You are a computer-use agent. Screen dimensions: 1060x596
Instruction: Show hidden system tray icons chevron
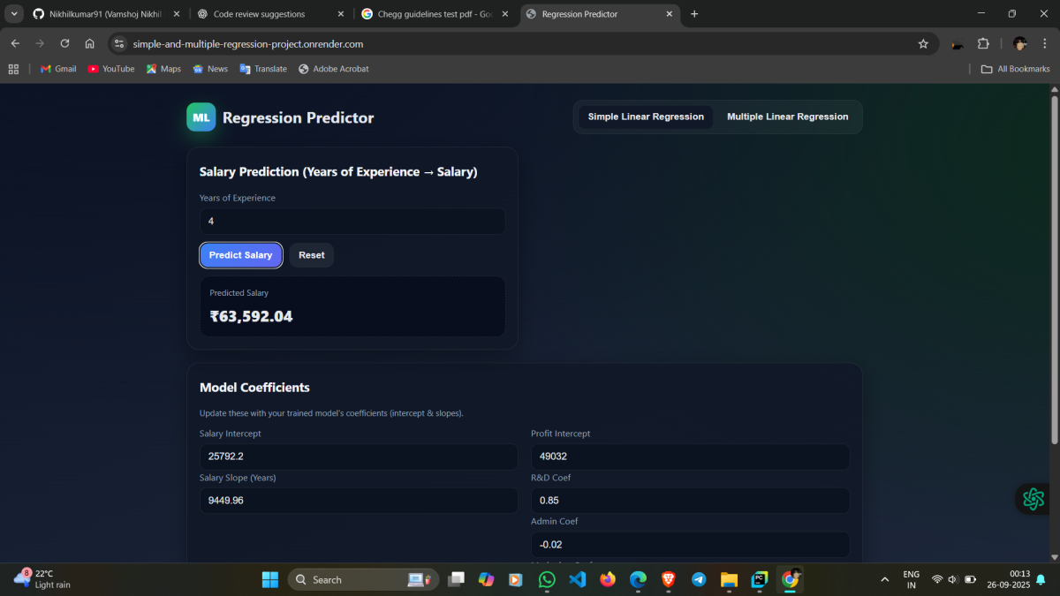click(x=884, y=579)
